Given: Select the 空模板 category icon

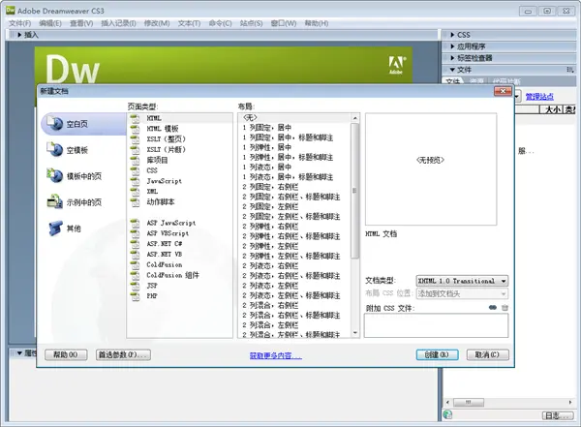Looking at the screenshot, I should click(55, 149).
